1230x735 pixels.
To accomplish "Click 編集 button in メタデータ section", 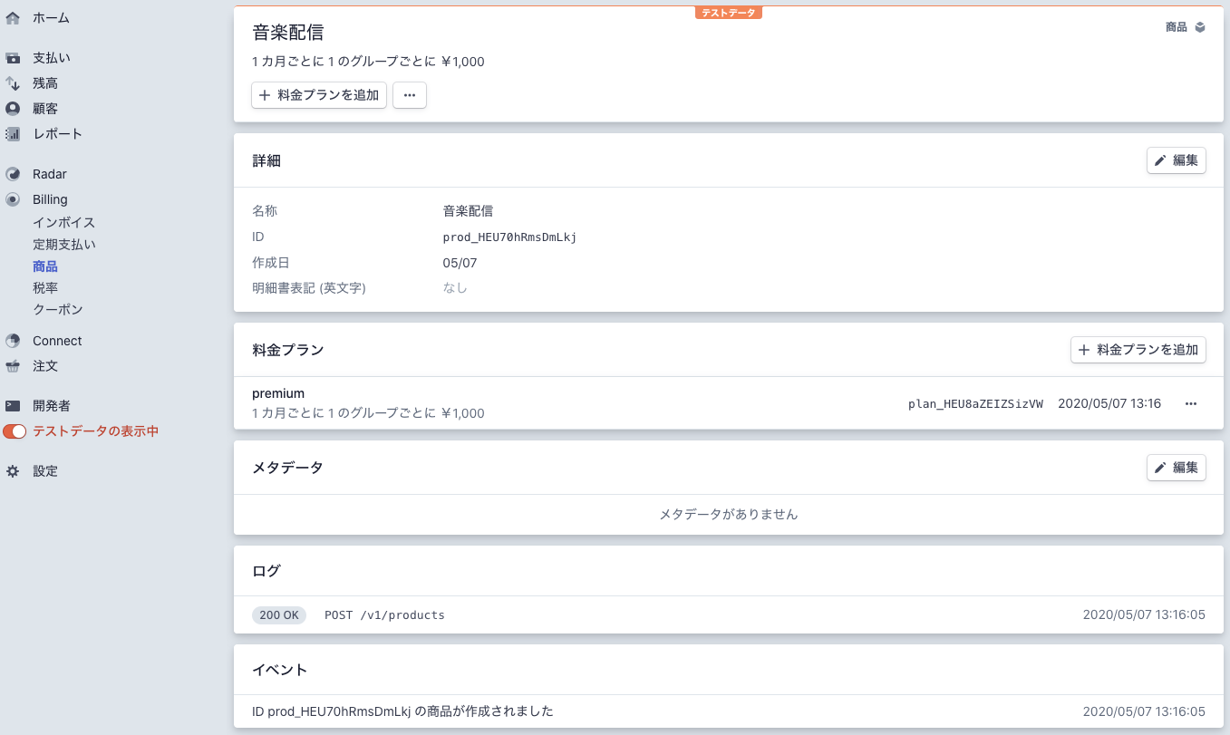I will pyautogui.click(x=1176, y=468).
